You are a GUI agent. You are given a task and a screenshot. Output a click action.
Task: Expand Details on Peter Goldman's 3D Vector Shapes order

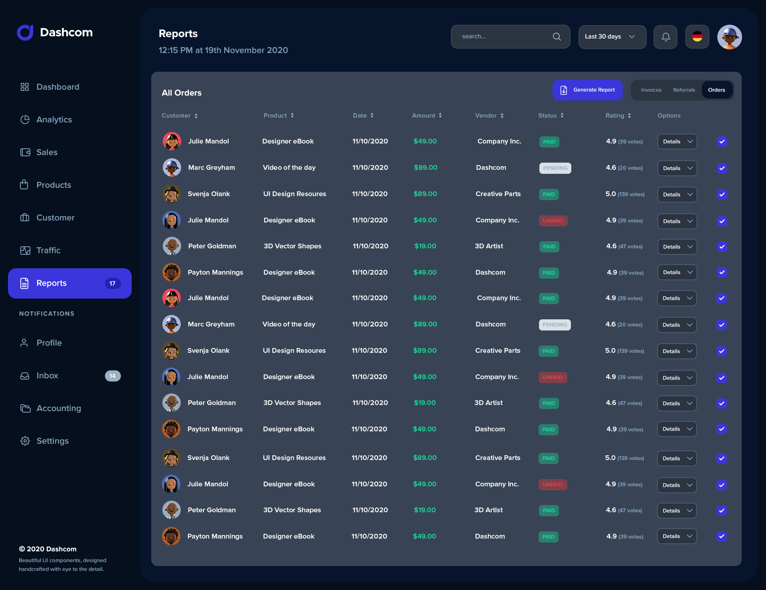pos(677,246)
